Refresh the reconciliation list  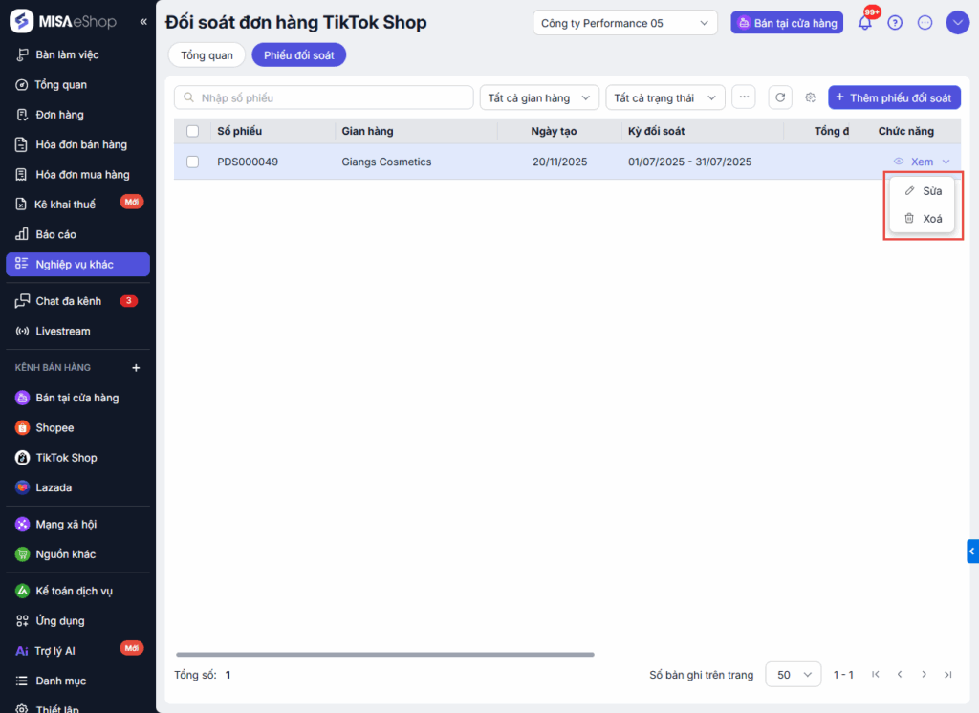click(x=780, y=97)
